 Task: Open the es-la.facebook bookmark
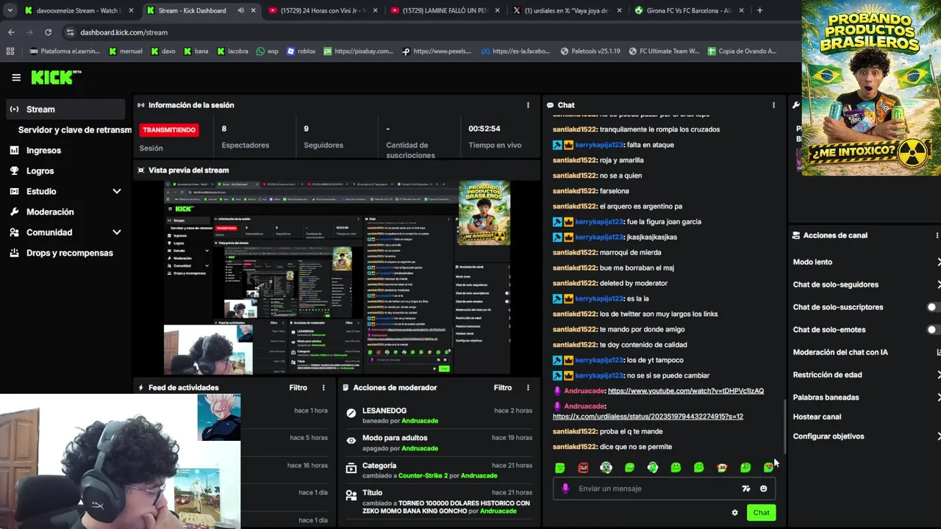pos(515,51)
